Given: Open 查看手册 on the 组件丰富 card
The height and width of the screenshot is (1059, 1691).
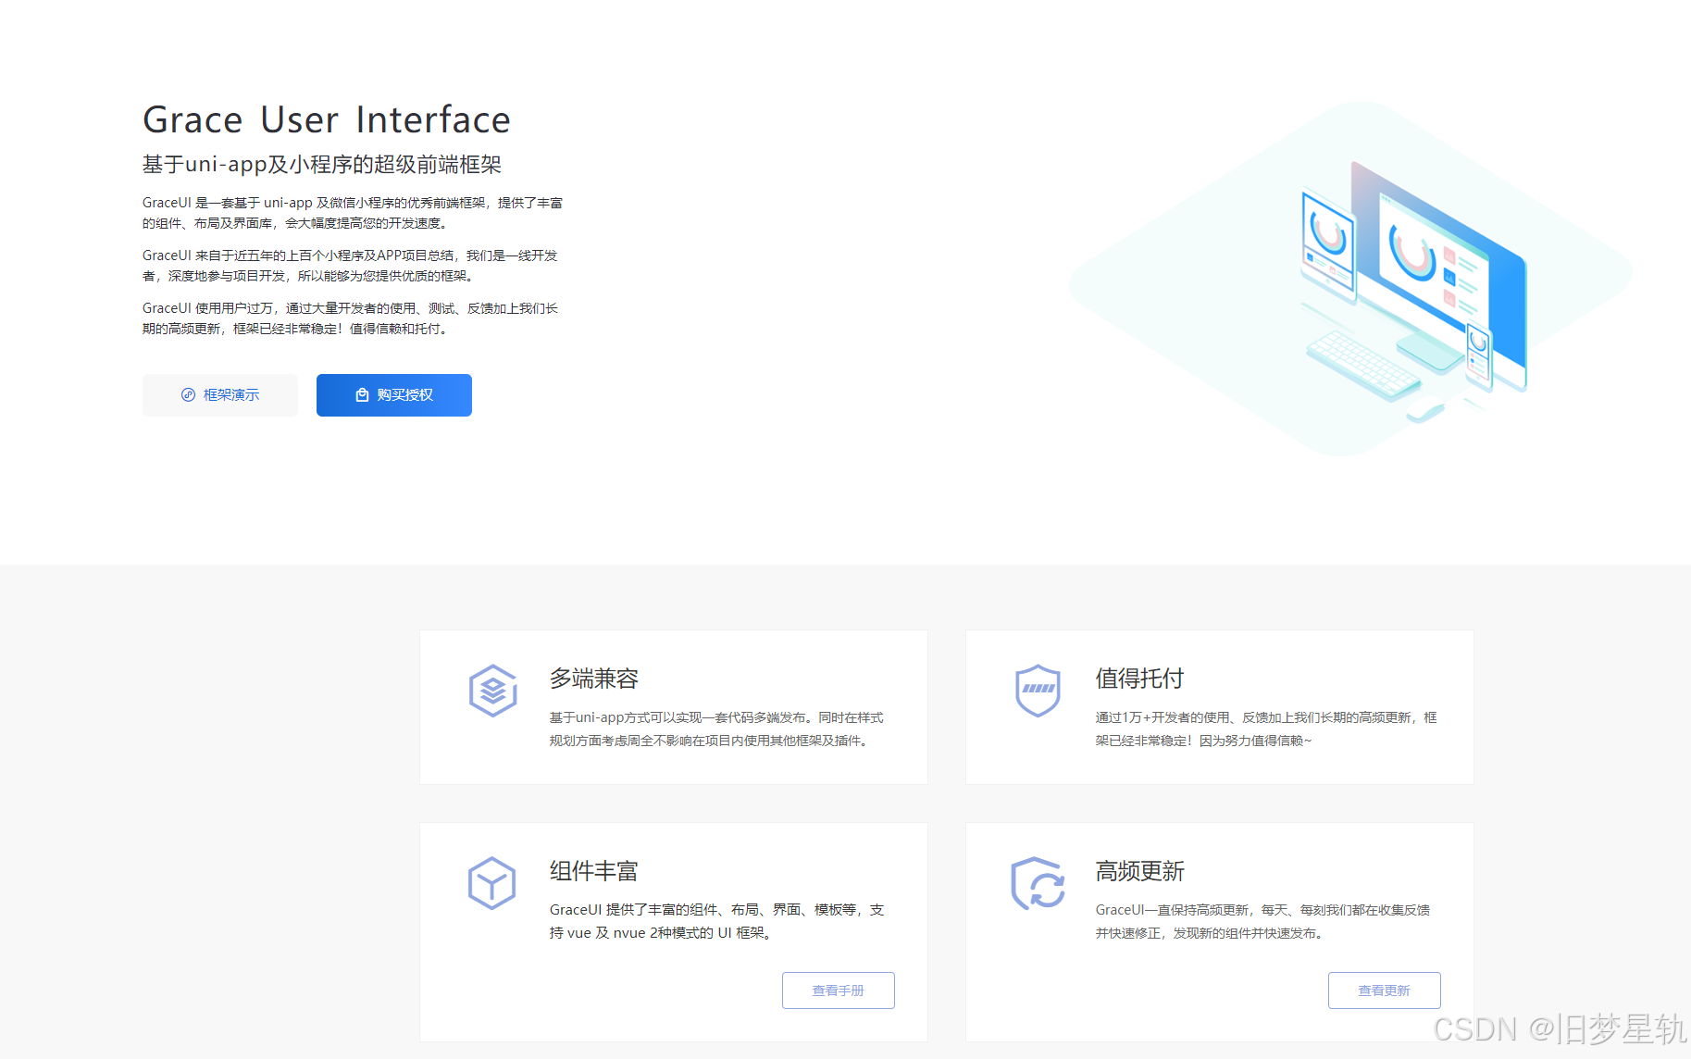Looking at the screenshot, I should [x=838, y=990].
